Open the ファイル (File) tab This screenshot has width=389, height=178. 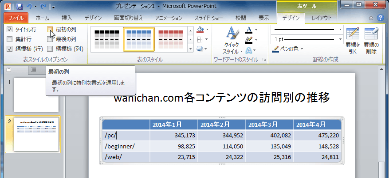pos(16,18)
